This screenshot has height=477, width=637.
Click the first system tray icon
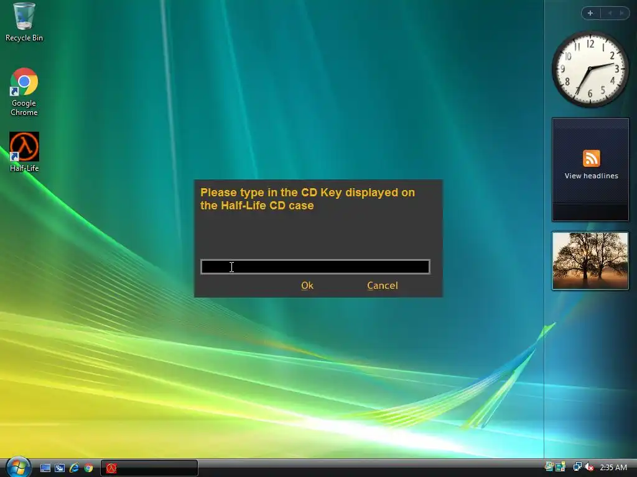549,467
